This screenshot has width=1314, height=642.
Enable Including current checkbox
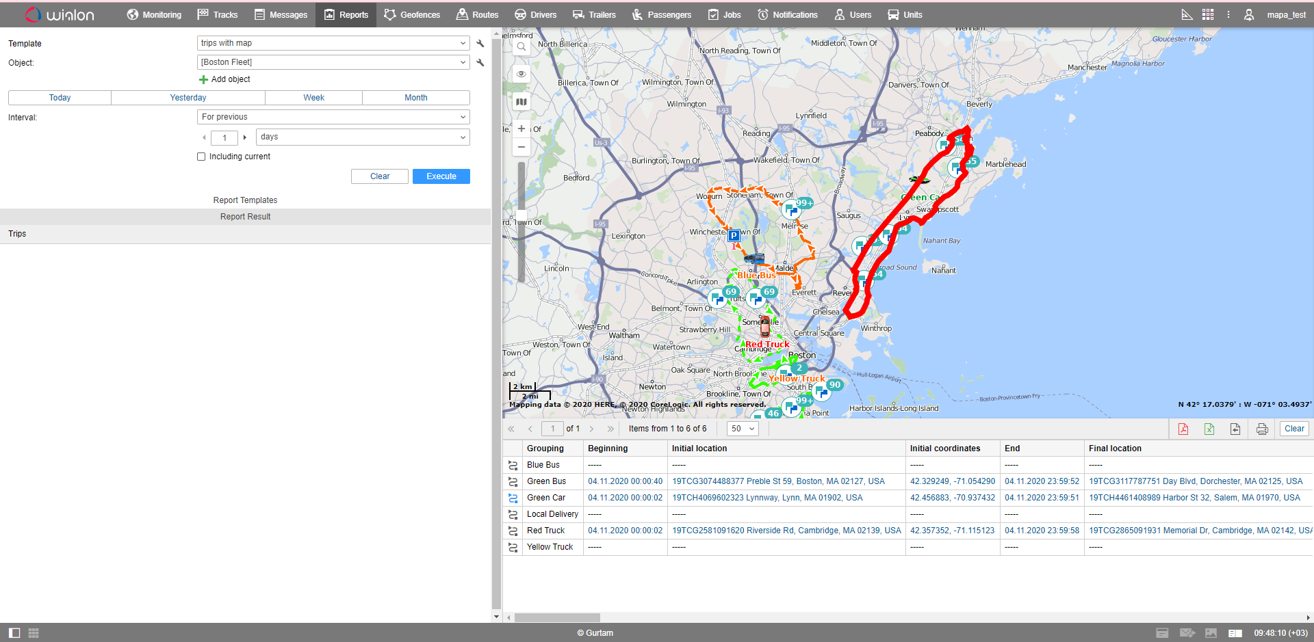pos(201,157)
